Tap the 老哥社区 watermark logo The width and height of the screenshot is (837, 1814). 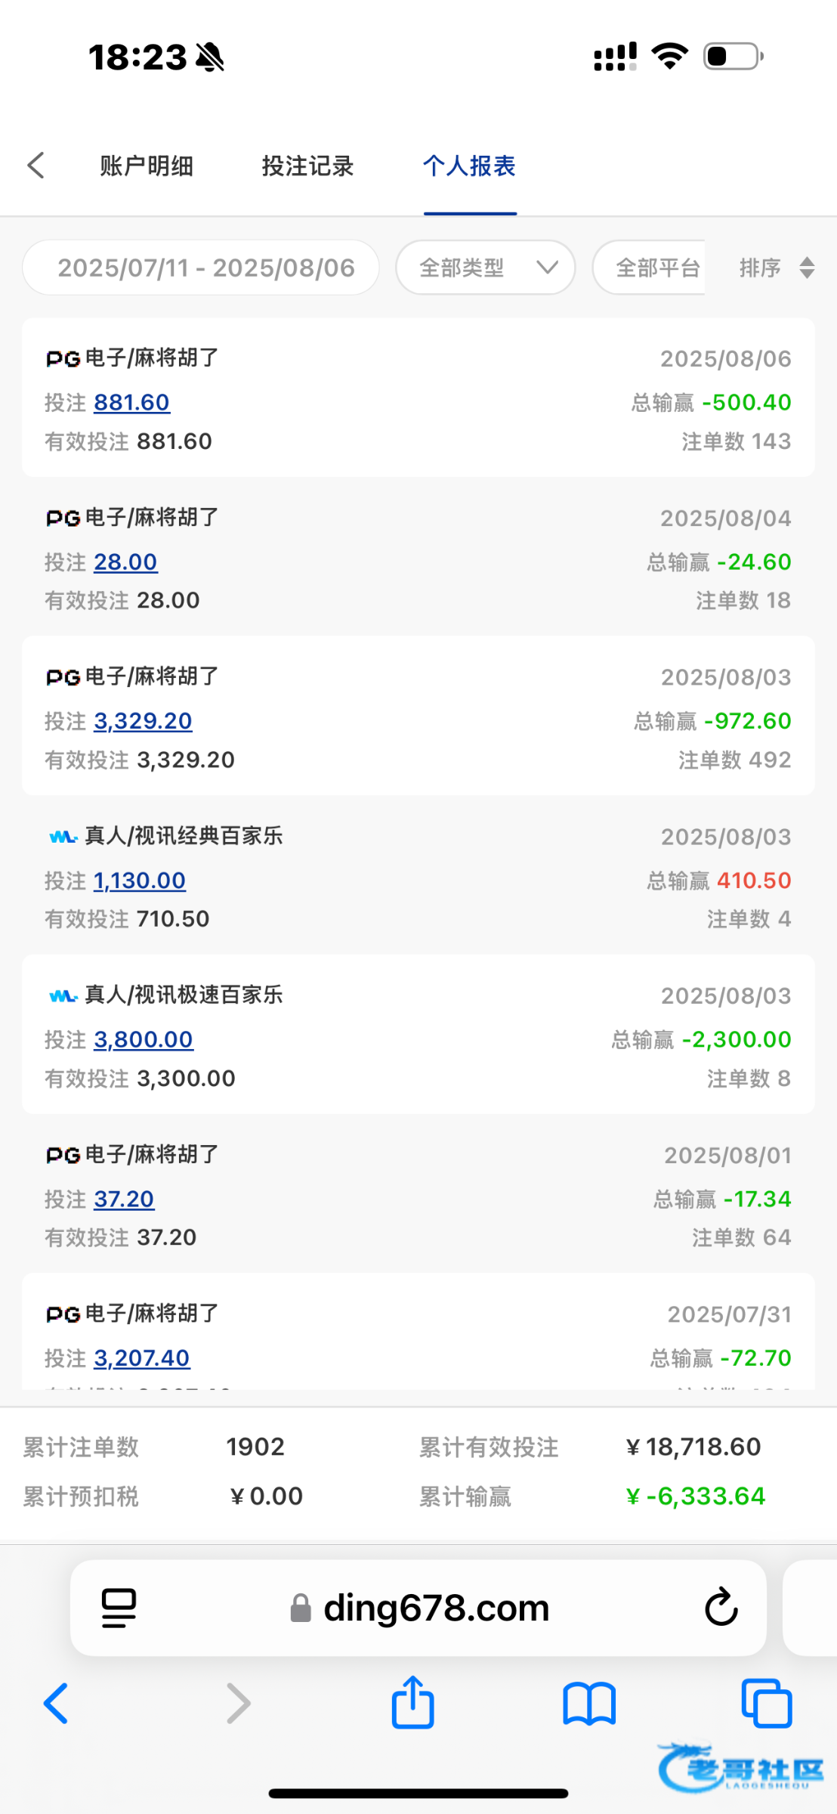tap(740, 1767)
